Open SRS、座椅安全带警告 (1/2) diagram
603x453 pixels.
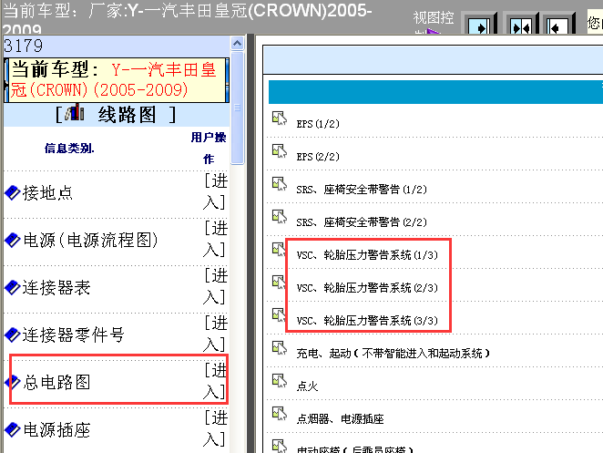point(362,190)
